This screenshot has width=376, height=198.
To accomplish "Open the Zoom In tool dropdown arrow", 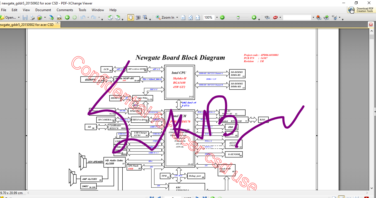I will 177,18.
